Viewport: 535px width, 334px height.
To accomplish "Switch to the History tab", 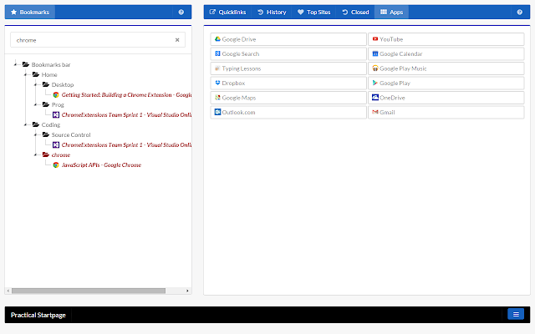I will click(x=272, y=12).
